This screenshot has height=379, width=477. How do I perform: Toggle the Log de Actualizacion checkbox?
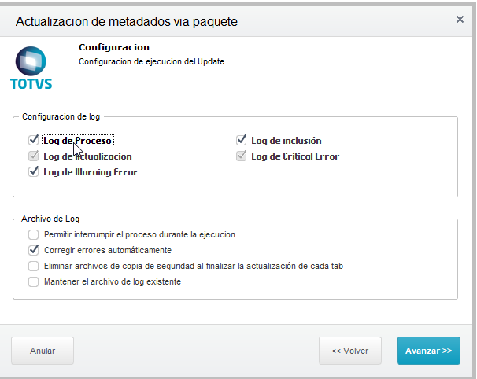pyautogui.click(x=34, y=156)
